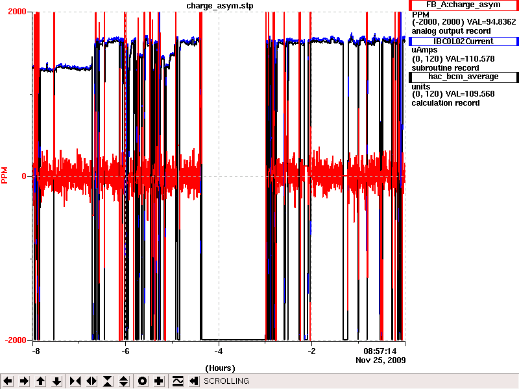
Task: Select the hac_bcm_average curve legend
Action: pyautogui.click(x=463, y=77)
